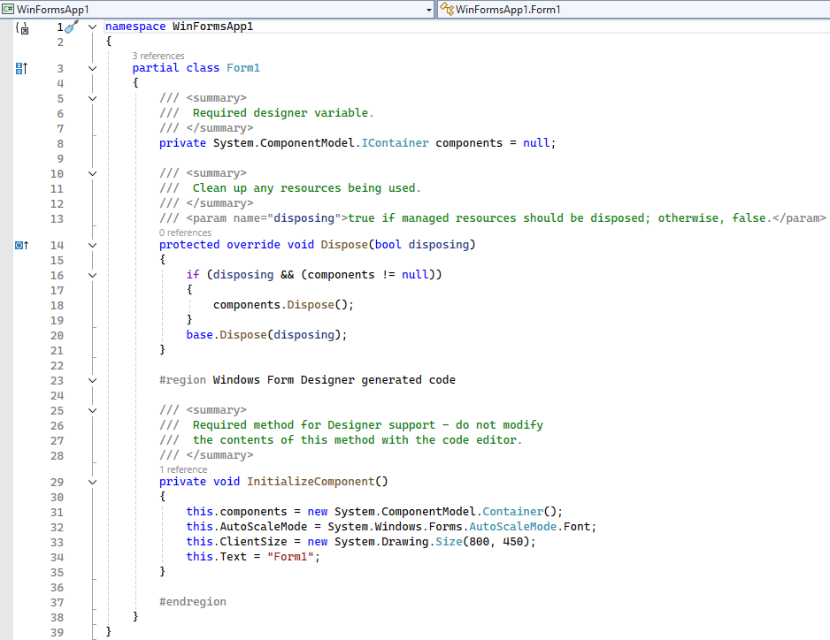Image resolution: width=830 pixels, height=640 pixels.
Task: Click the base.Dispose call on line 20
Action: [x=266, y=335]
